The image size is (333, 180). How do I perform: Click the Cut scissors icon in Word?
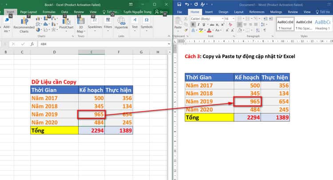click(x=186, y=19)
